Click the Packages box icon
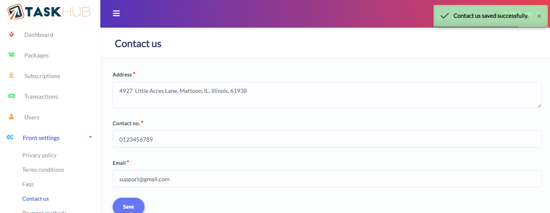The image size is (550, 213). coord(12,55)
